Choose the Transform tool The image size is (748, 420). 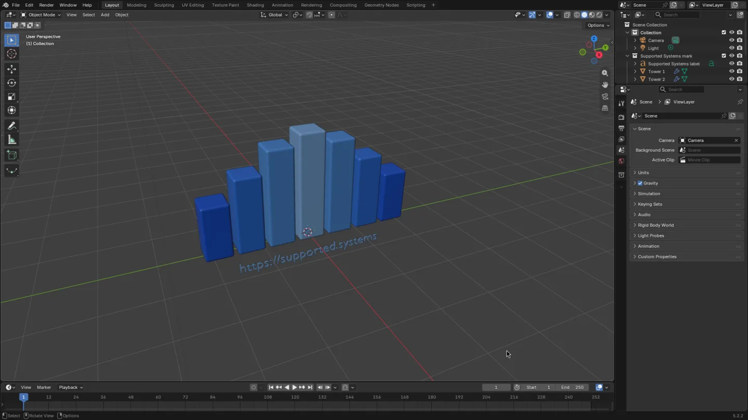coord(11,110)
